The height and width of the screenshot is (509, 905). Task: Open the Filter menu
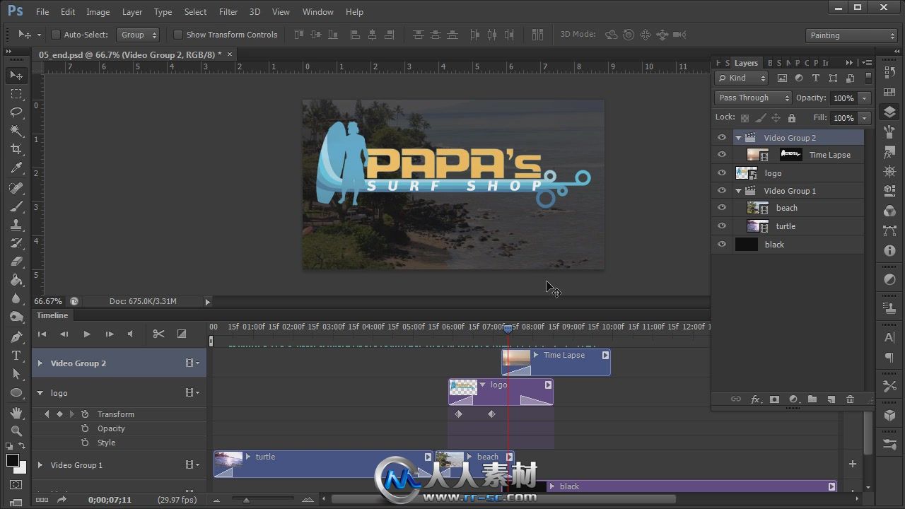click(228, 11)
